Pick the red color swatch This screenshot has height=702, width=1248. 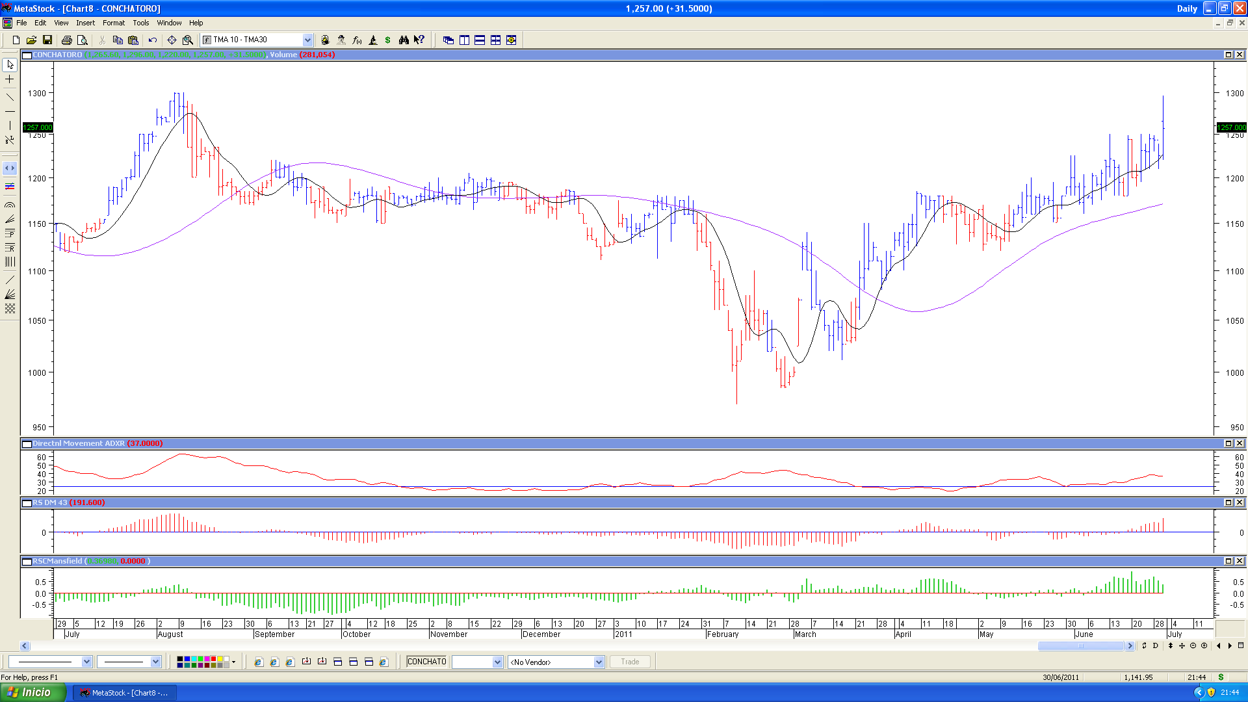coord(213,659)
